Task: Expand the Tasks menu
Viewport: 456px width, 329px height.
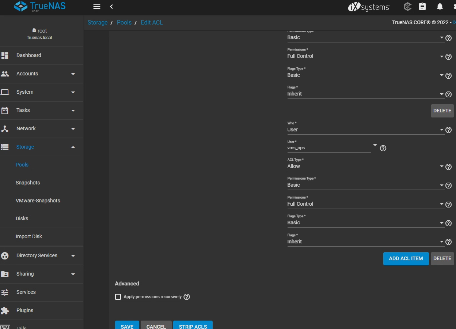Action: click(x=42, y=111)
